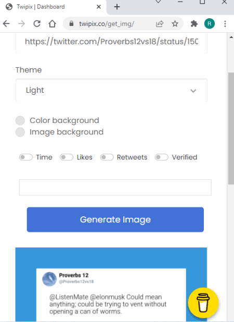The width and height of the screenshot is (234, 322).
Task: Click the Generate Image button
Action: (115, 219)
